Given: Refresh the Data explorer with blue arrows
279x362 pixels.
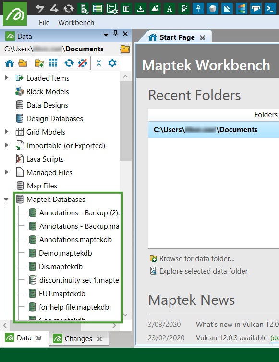Looking at the screenshot, I should click(69, 63).
